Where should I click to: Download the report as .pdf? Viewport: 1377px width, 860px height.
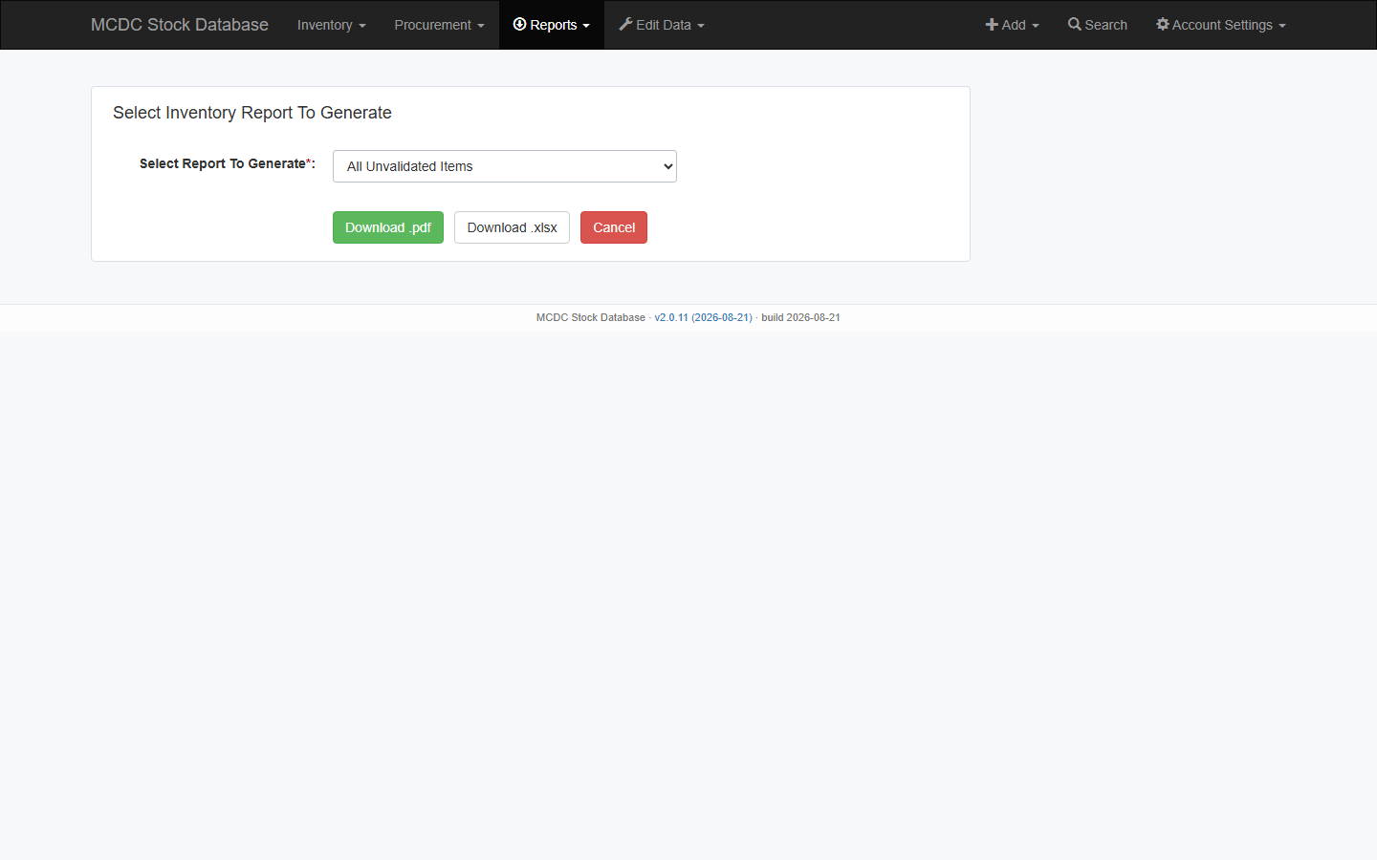coord(388,227)
